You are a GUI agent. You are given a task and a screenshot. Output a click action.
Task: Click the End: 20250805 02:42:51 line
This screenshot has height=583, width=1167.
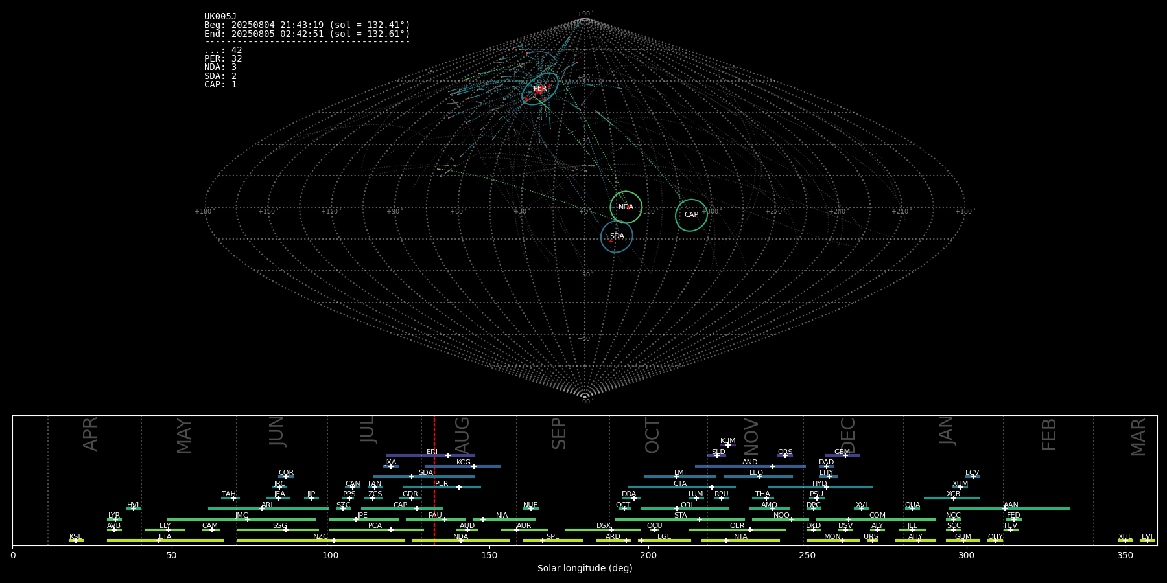click(x=307, y=34)
